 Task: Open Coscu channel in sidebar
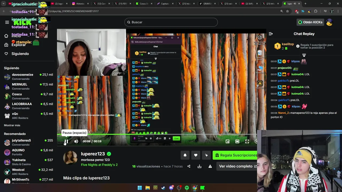click(x=28, y=96)
